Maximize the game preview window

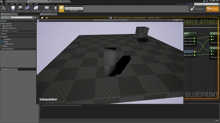177,20
